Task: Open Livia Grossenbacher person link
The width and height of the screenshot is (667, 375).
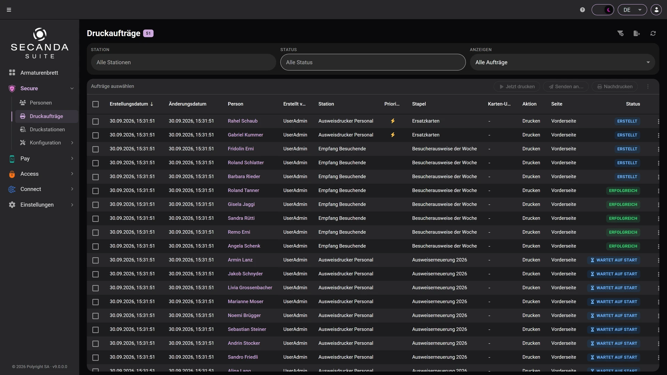Action: tap(250, 287)
